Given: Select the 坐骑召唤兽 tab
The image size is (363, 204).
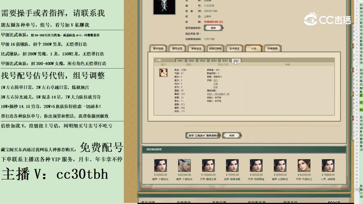Looking at the screenshot, I should click(x=215, y=48).
